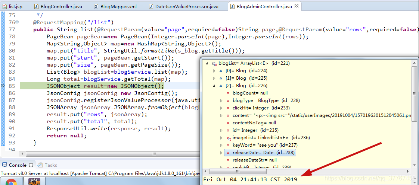419x185 pixels.
Task: Close the Console view with its X icon
Action: click(x=31, y=165)
